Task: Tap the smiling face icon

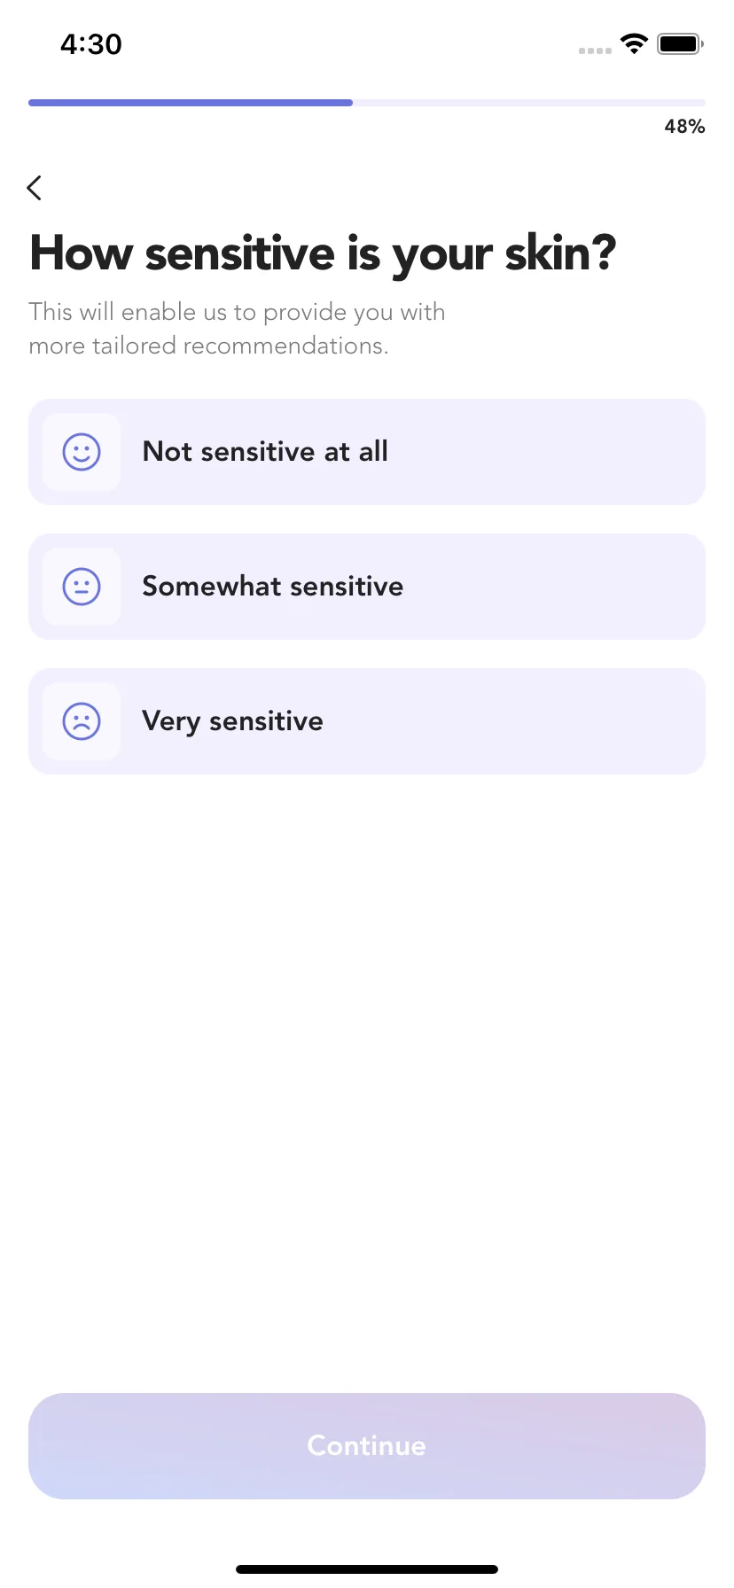Action: (x=82, y=452)
